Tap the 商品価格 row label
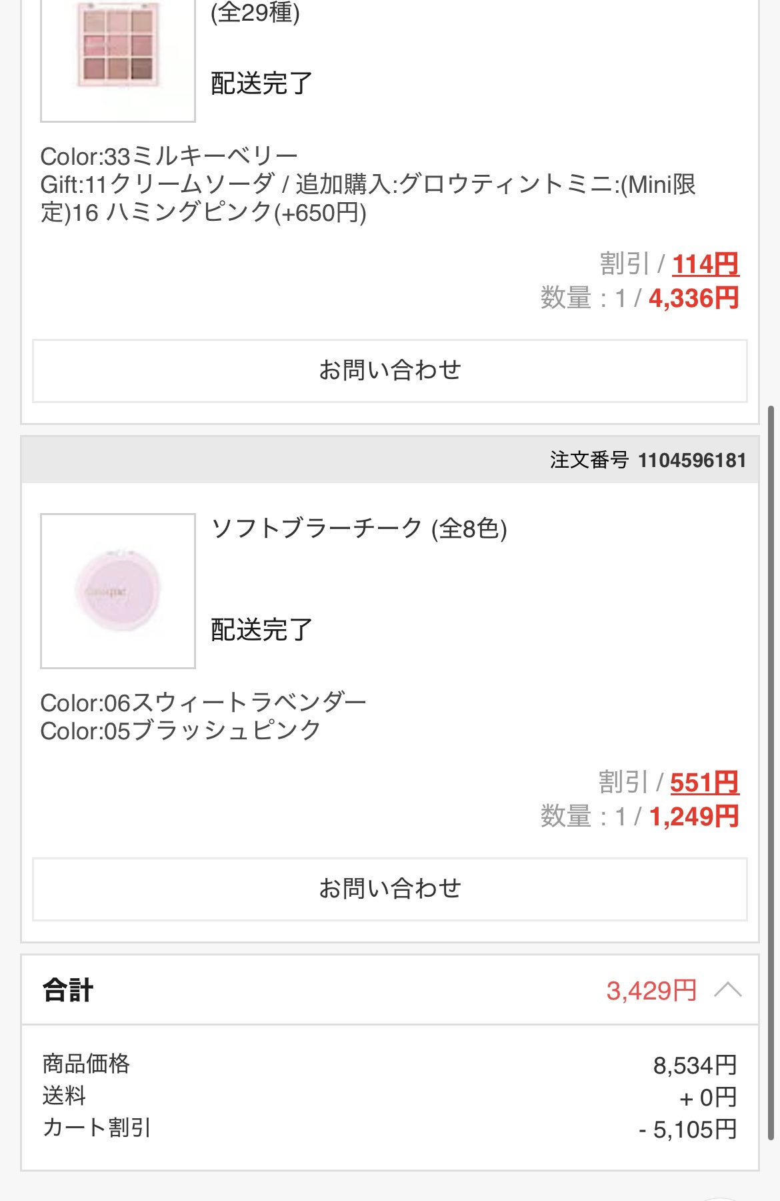 click(86, 1064)
